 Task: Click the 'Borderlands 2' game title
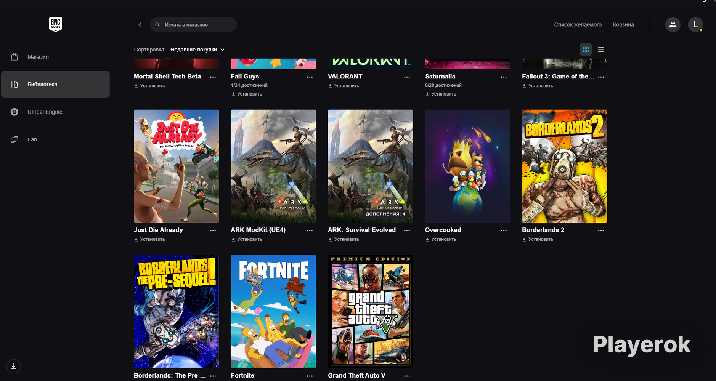click(x=543, y=230)
